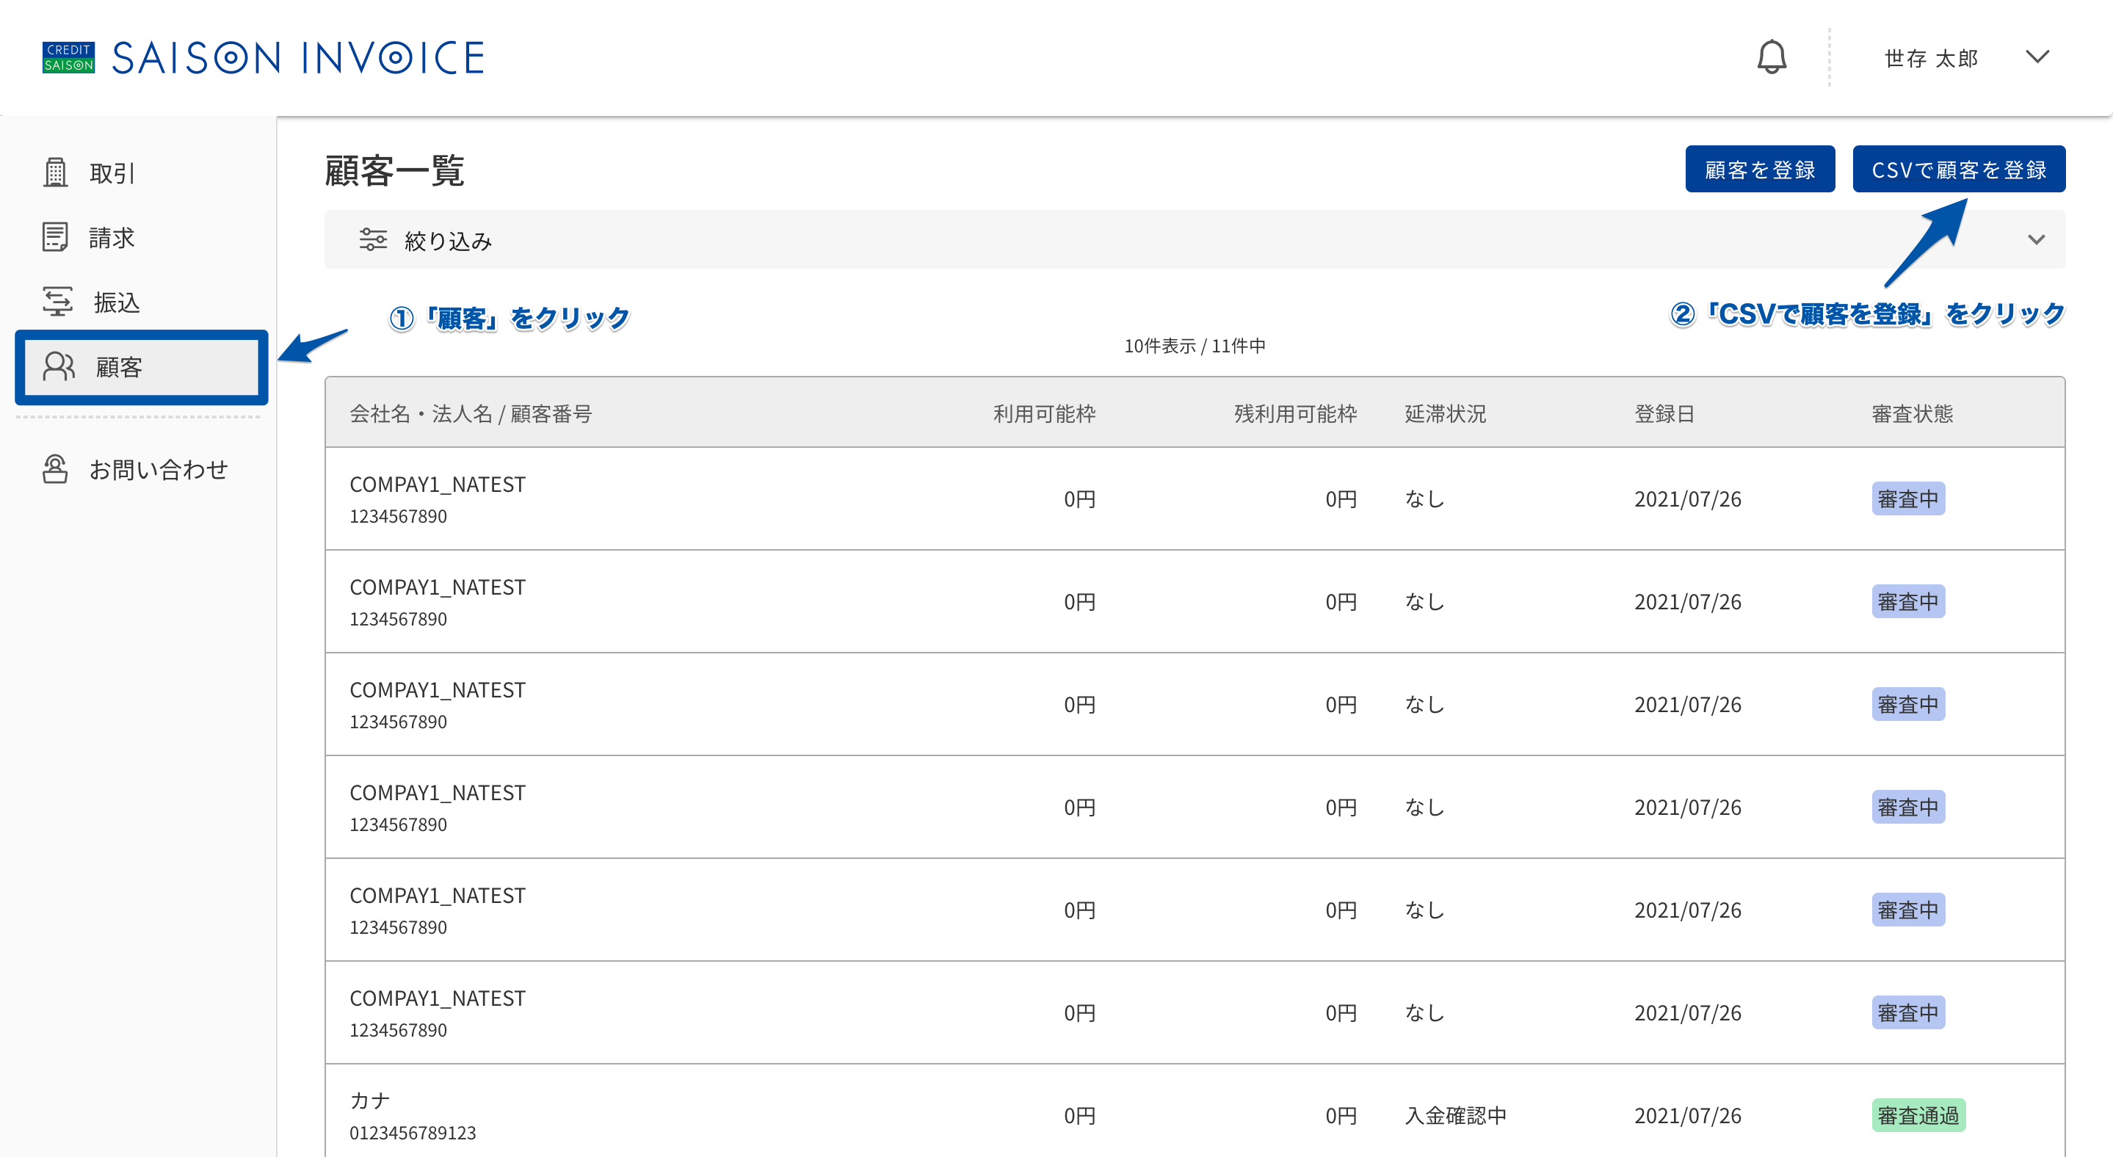
Task: Expand the 絞り込み filter panel chevron
Action: (x=2036, y=239)
